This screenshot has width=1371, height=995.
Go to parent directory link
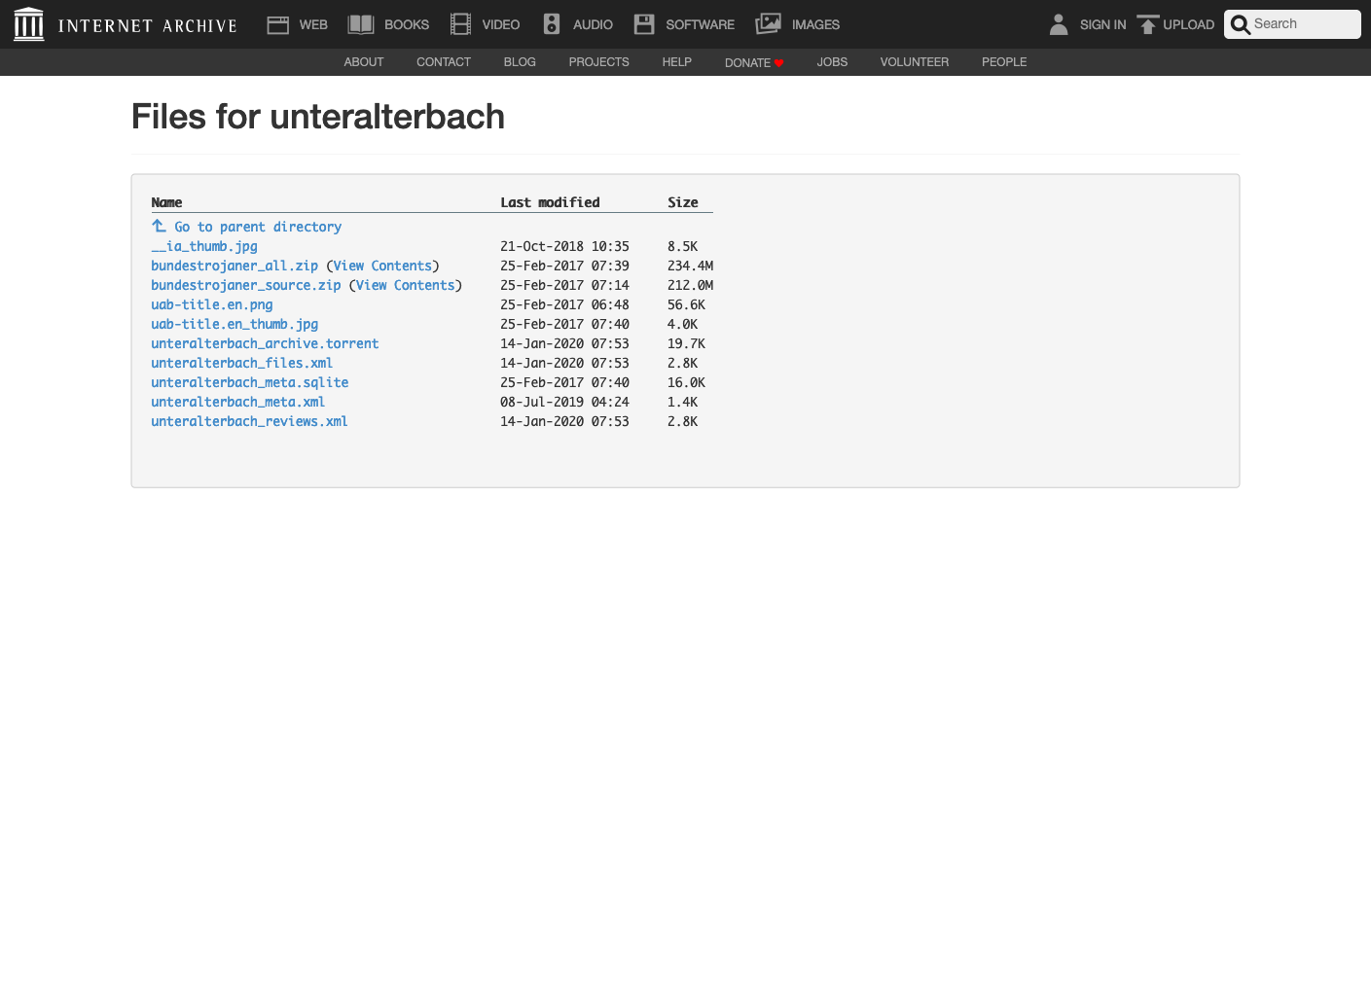[258, 227]
